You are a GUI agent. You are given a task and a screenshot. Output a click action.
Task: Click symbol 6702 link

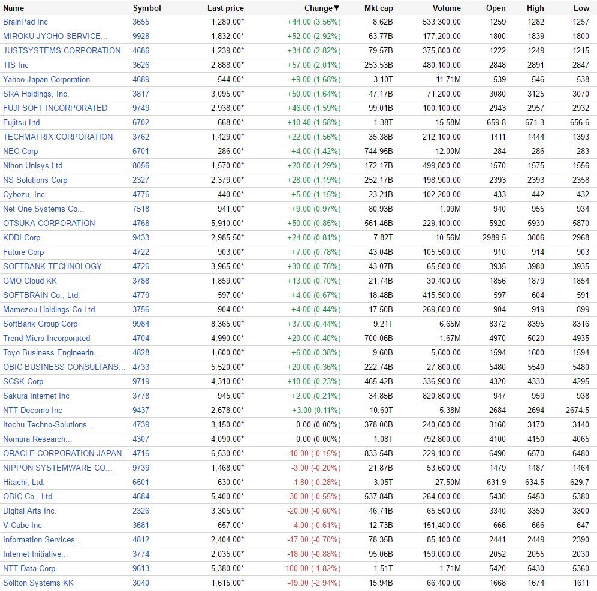point(141,123)
